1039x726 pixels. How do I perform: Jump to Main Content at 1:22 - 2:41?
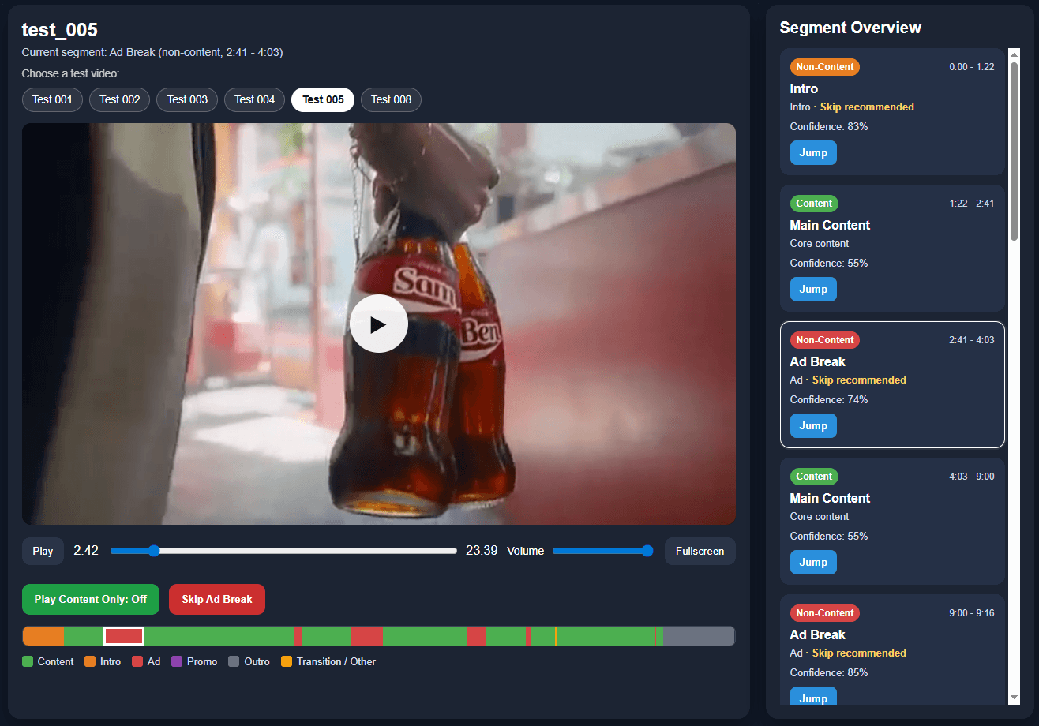pyautogui.click(x=813, y=289)
